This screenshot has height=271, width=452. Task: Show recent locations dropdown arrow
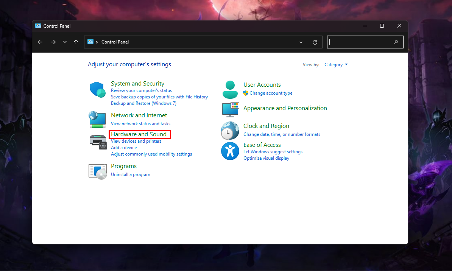(65, 42)
